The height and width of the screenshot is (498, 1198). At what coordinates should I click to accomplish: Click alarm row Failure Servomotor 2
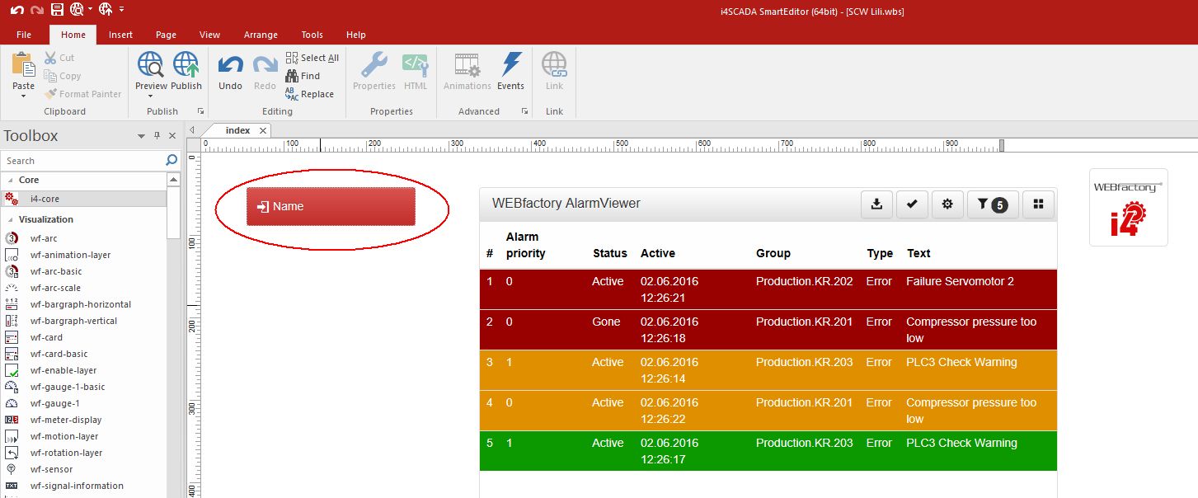coord(768,289)
